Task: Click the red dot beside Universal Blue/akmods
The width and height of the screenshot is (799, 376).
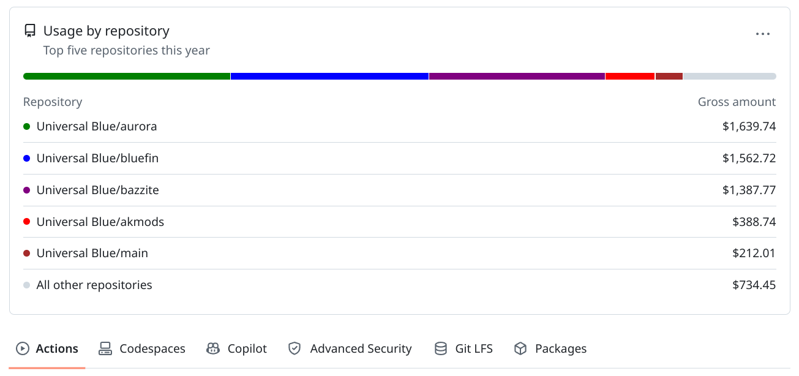Action: pyautogui.click(x=27, y=222)
